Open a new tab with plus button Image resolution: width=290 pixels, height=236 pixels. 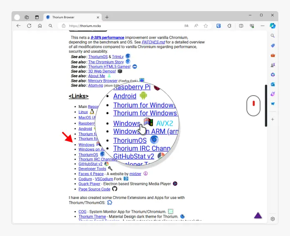coord(107,17)
